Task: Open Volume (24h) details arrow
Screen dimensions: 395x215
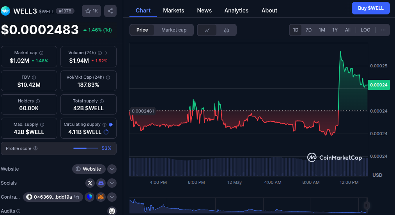Action: click(x=106, y=53)
